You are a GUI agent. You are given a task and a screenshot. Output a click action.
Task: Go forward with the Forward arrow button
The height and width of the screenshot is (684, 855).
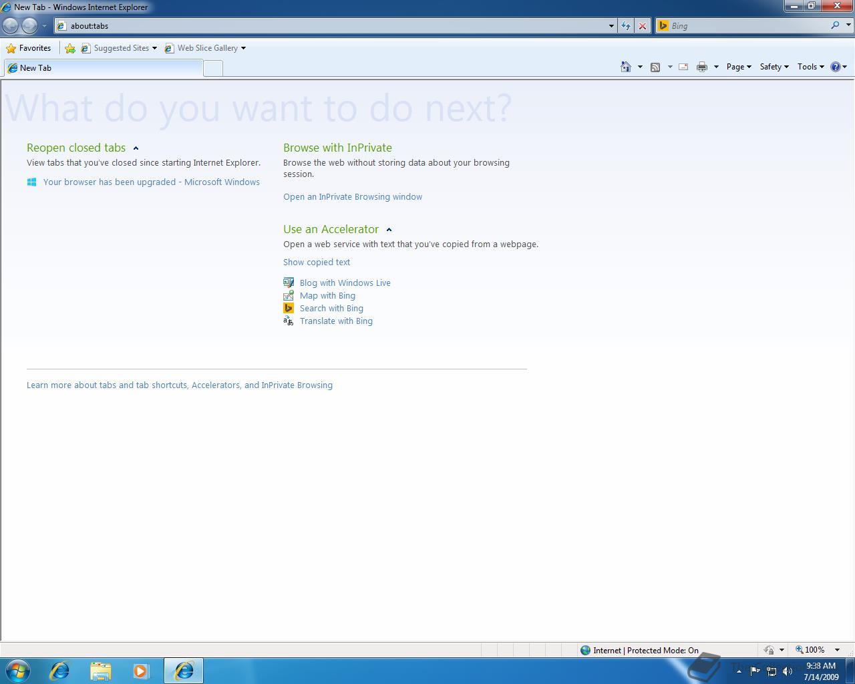tap(29, 25)
